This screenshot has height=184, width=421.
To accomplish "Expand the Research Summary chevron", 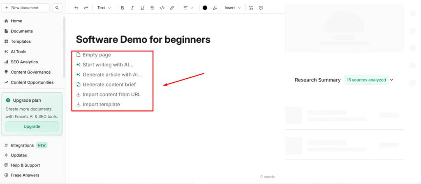I will pos(392,80).
